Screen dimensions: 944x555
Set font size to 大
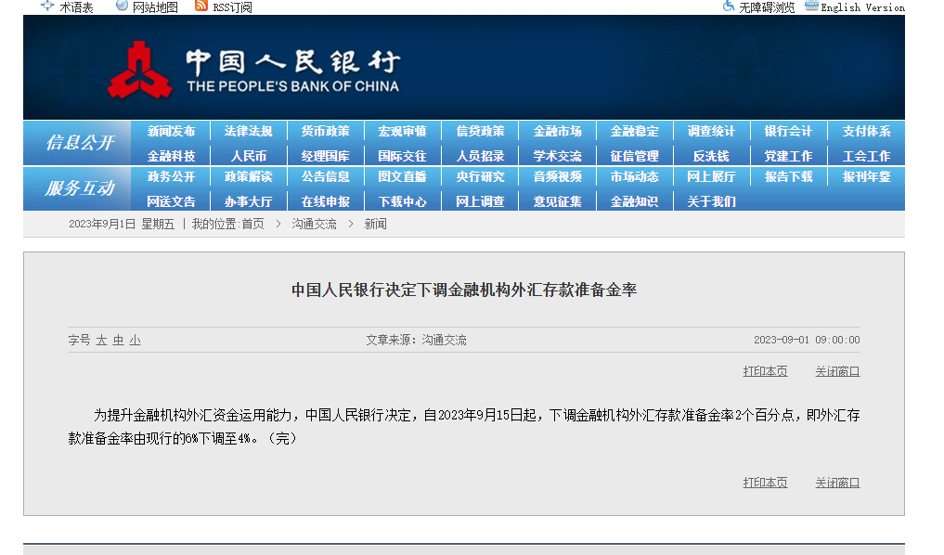coord(101,341)
